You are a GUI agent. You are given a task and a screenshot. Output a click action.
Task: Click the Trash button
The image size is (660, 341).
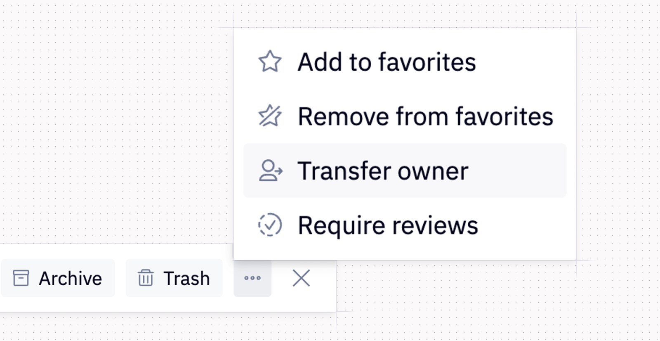[174, 278]
